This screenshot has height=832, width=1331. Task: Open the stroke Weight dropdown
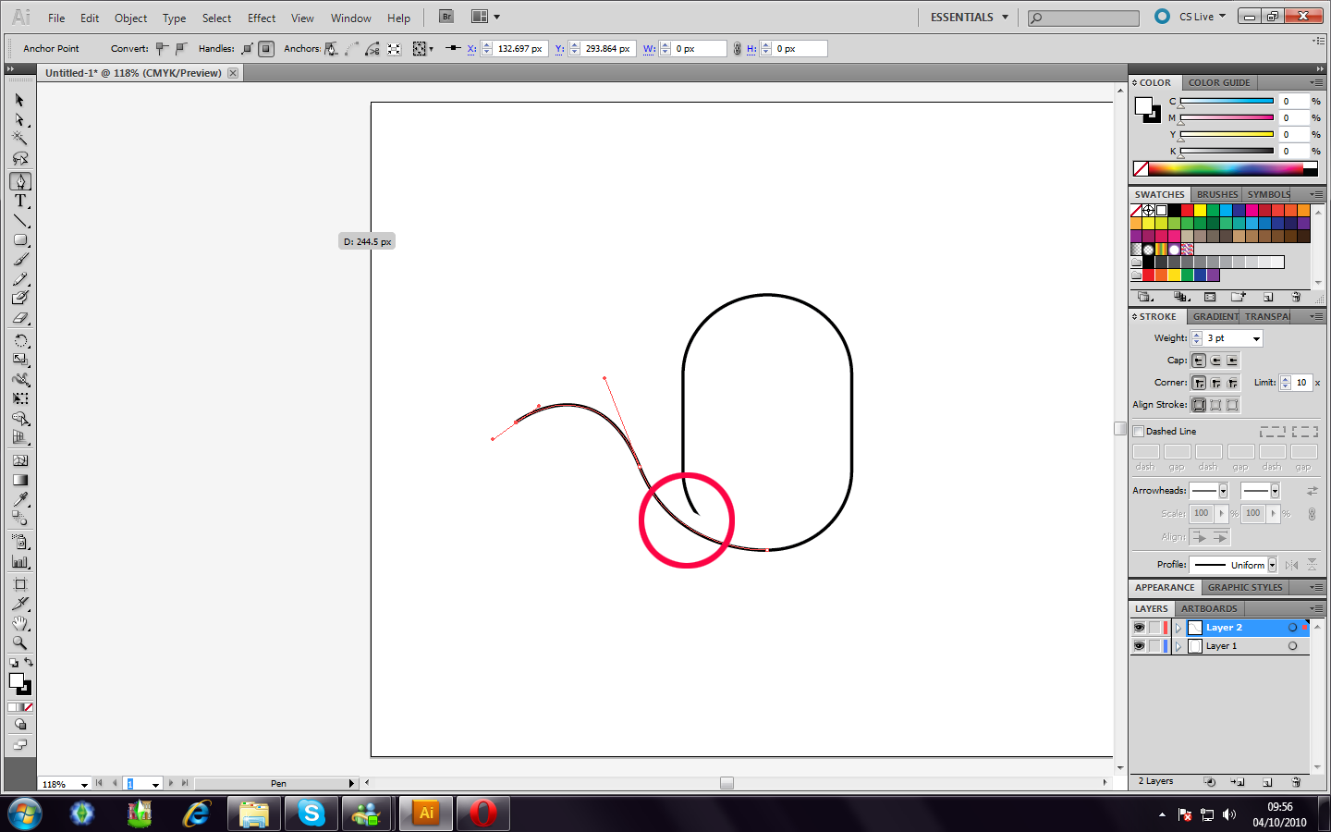click(1256, 338)
